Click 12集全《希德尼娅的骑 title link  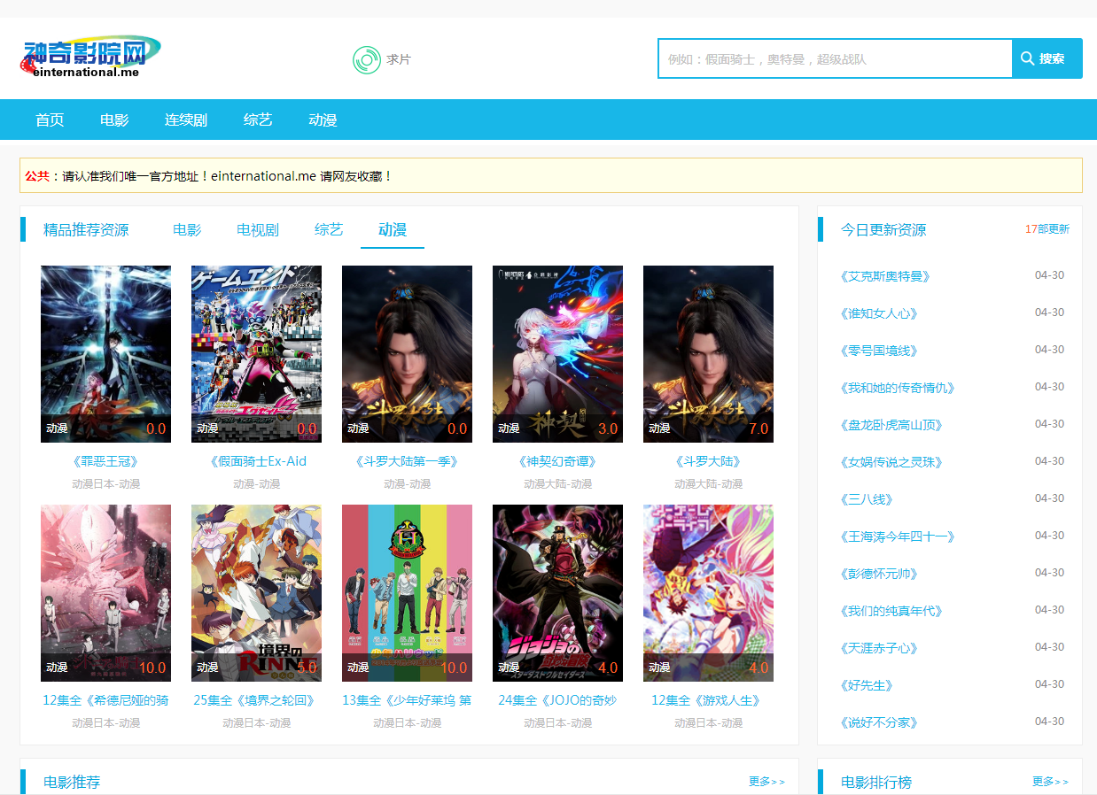(x=105, y=700)
